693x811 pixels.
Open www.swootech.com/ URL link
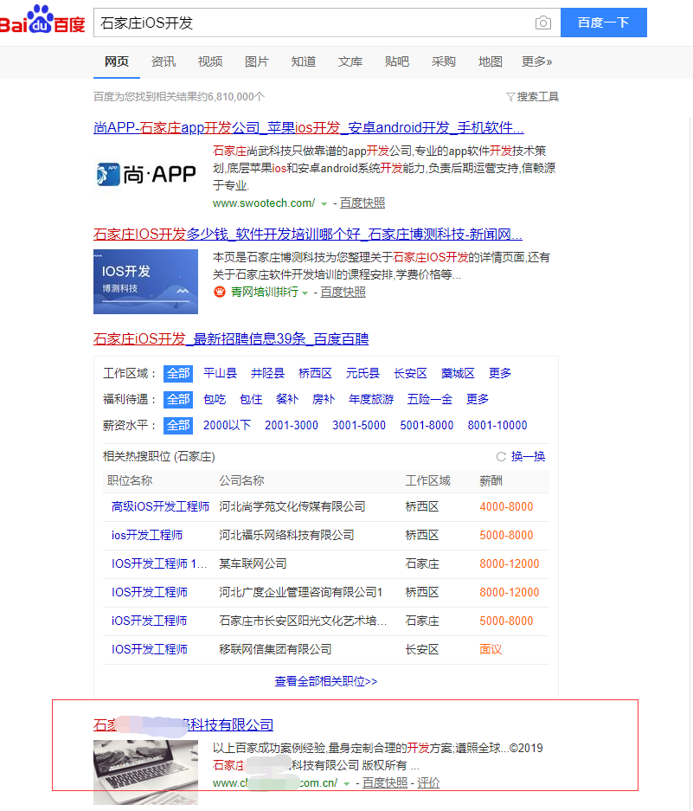point(264,203)
